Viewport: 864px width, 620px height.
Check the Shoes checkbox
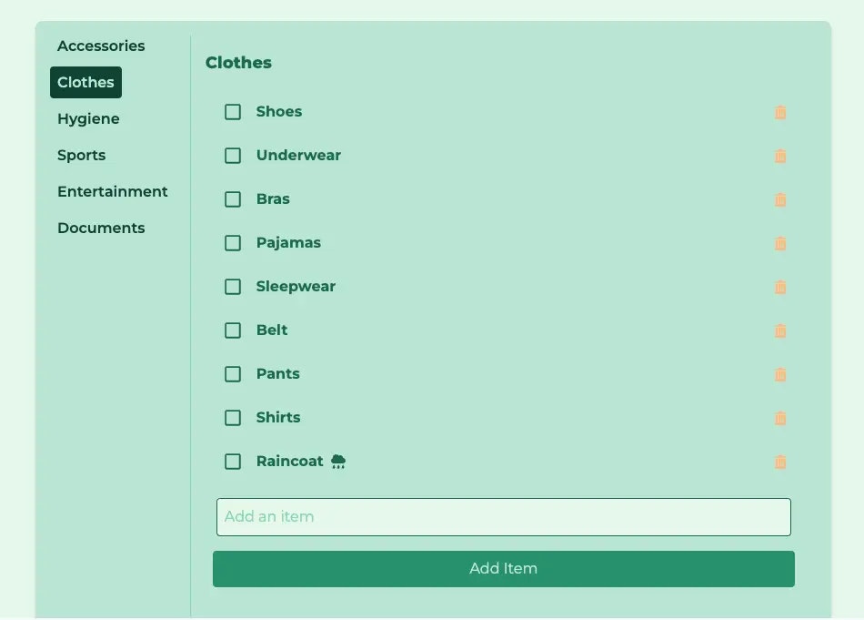pos(233,112)
